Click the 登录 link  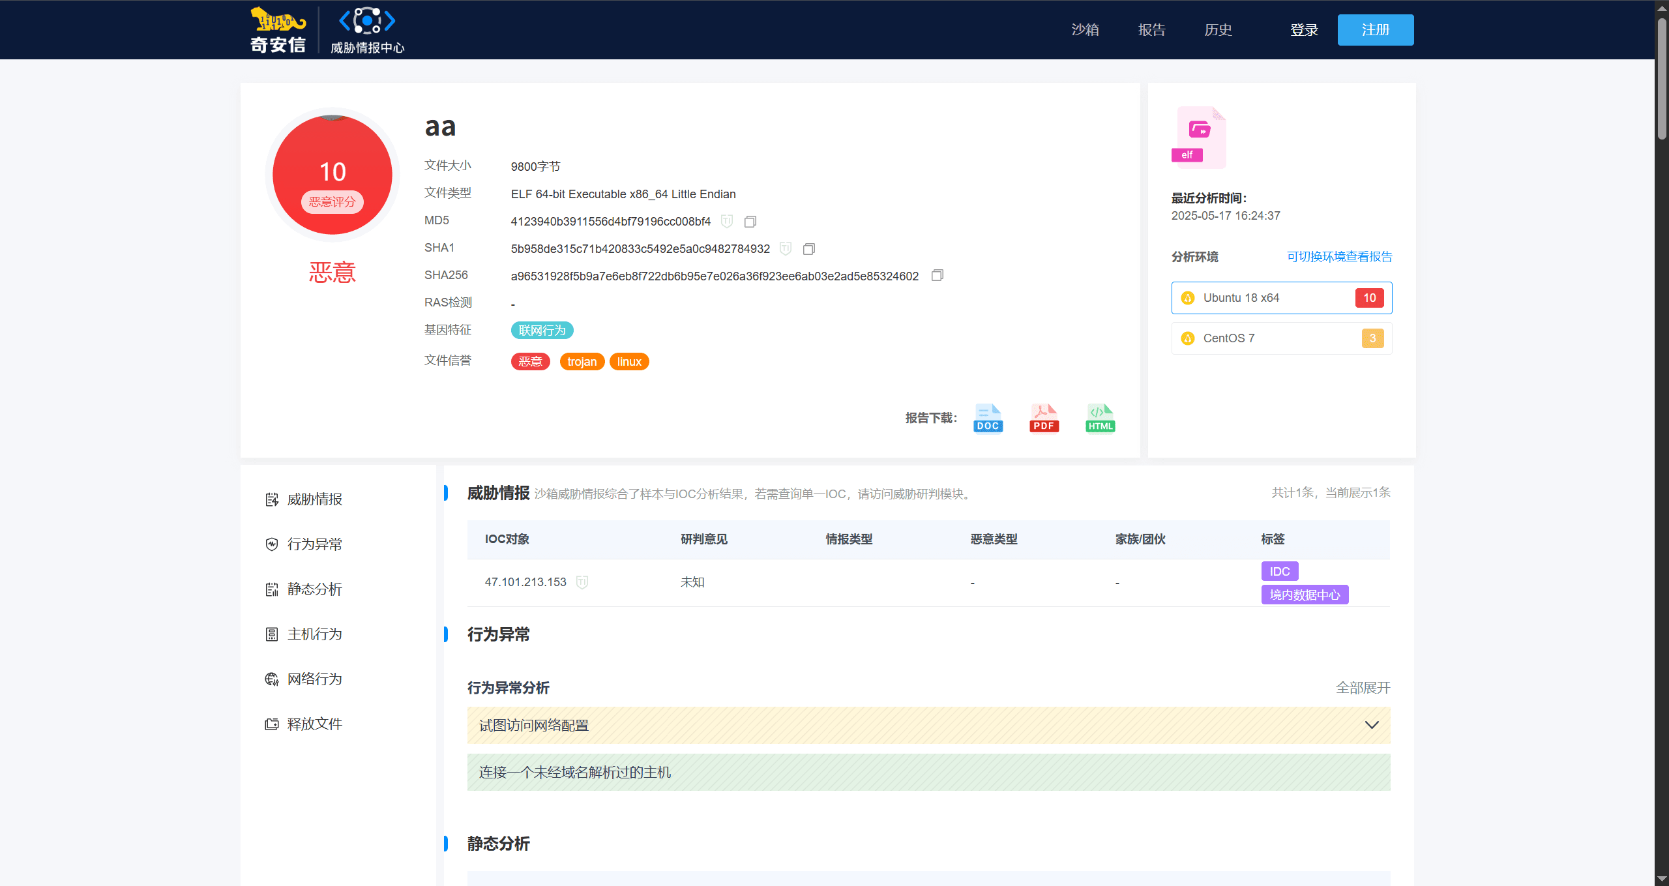click(1304, 30)
